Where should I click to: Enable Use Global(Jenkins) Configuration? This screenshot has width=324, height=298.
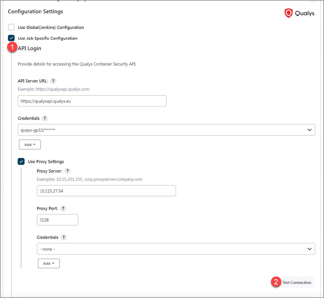tap(11, 27)
